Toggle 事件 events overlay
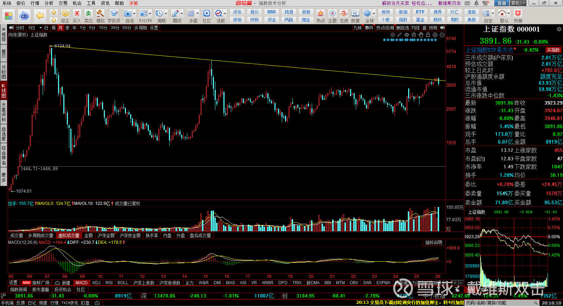 (369, 28)
